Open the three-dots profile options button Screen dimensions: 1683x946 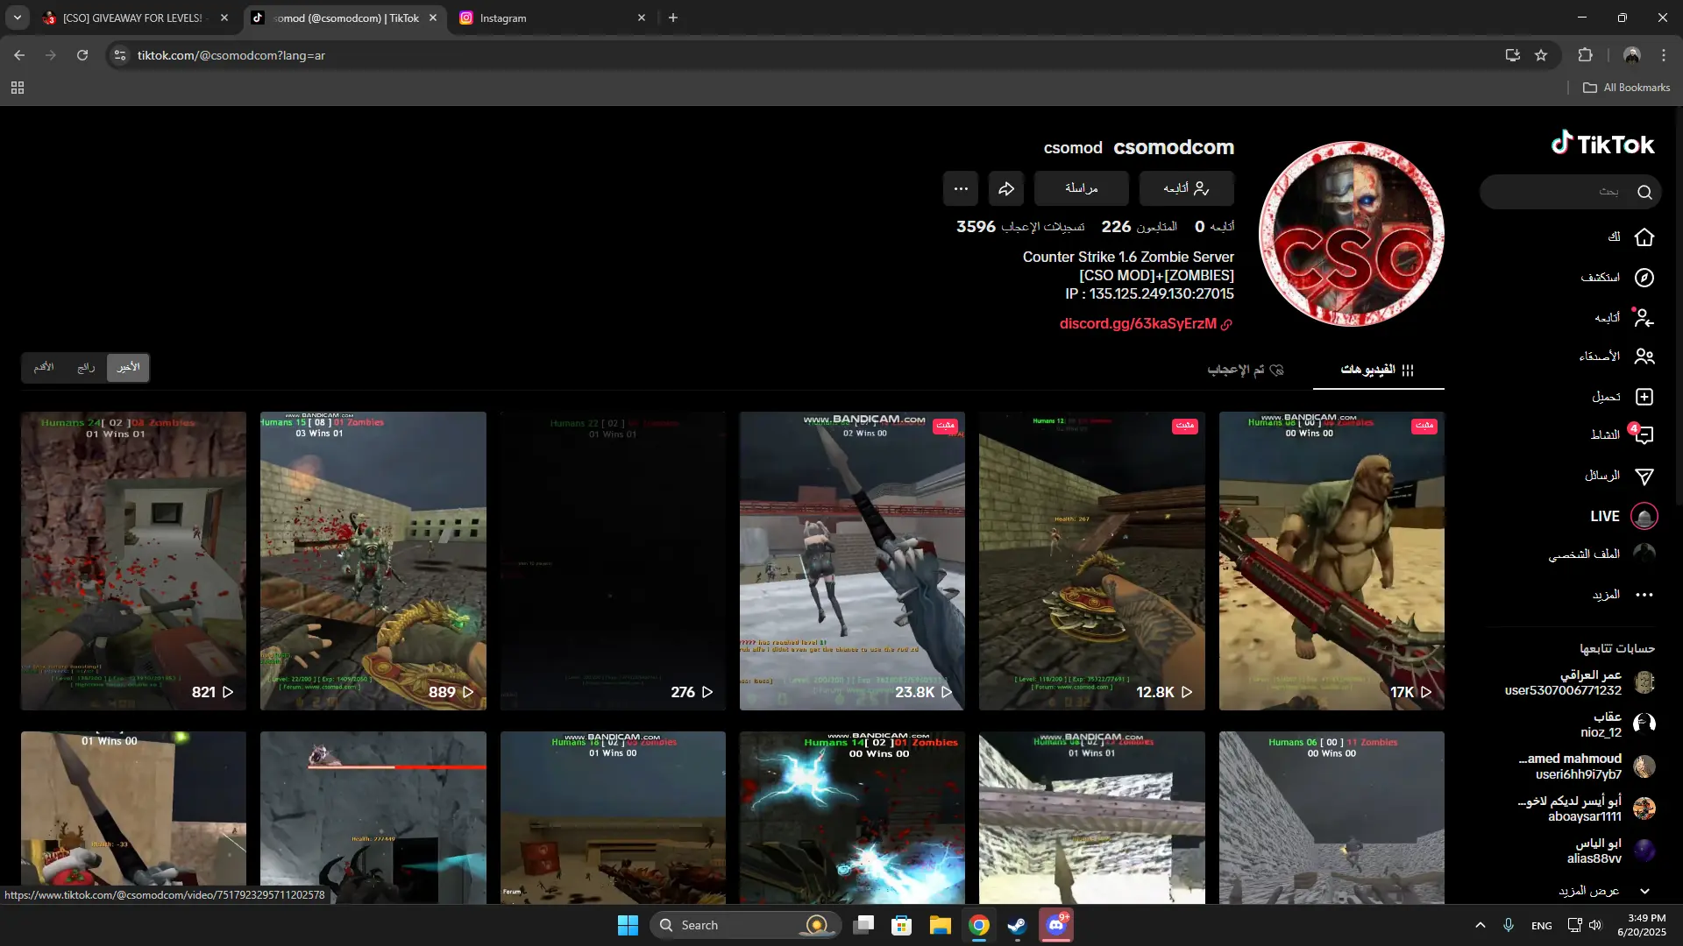(961, 188)
